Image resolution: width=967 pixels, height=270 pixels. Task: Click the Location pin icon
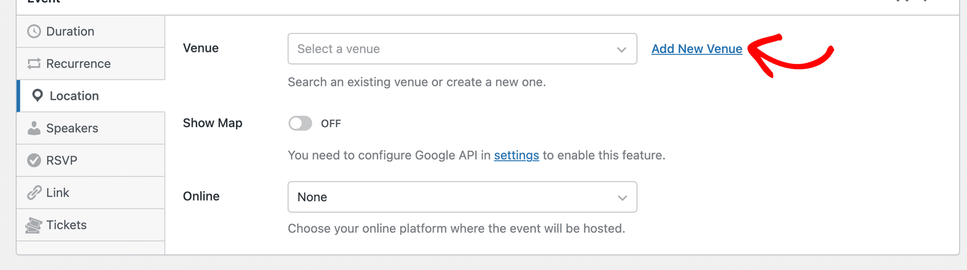pos(37,96)
